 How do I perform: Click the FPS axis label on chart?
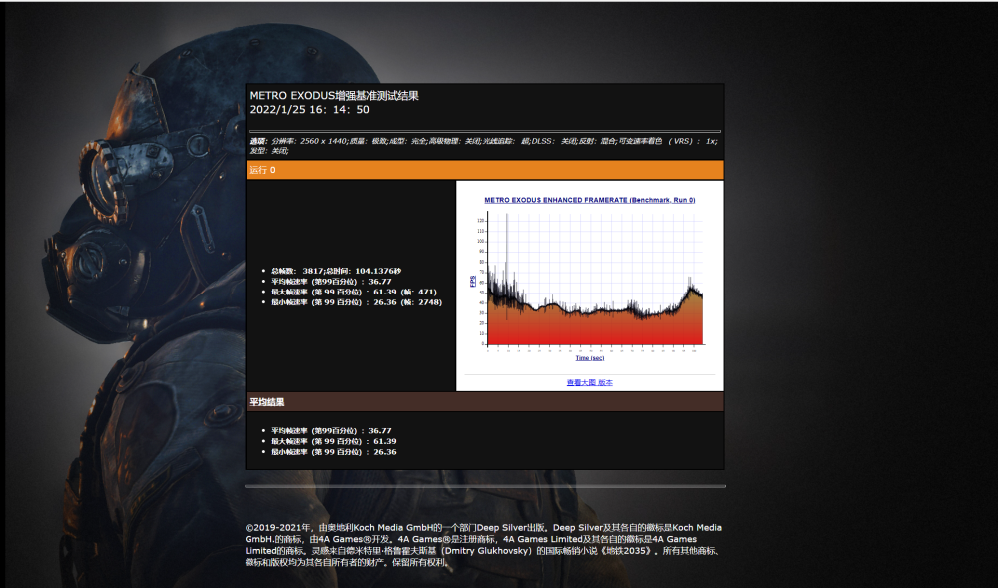point(473,281)
